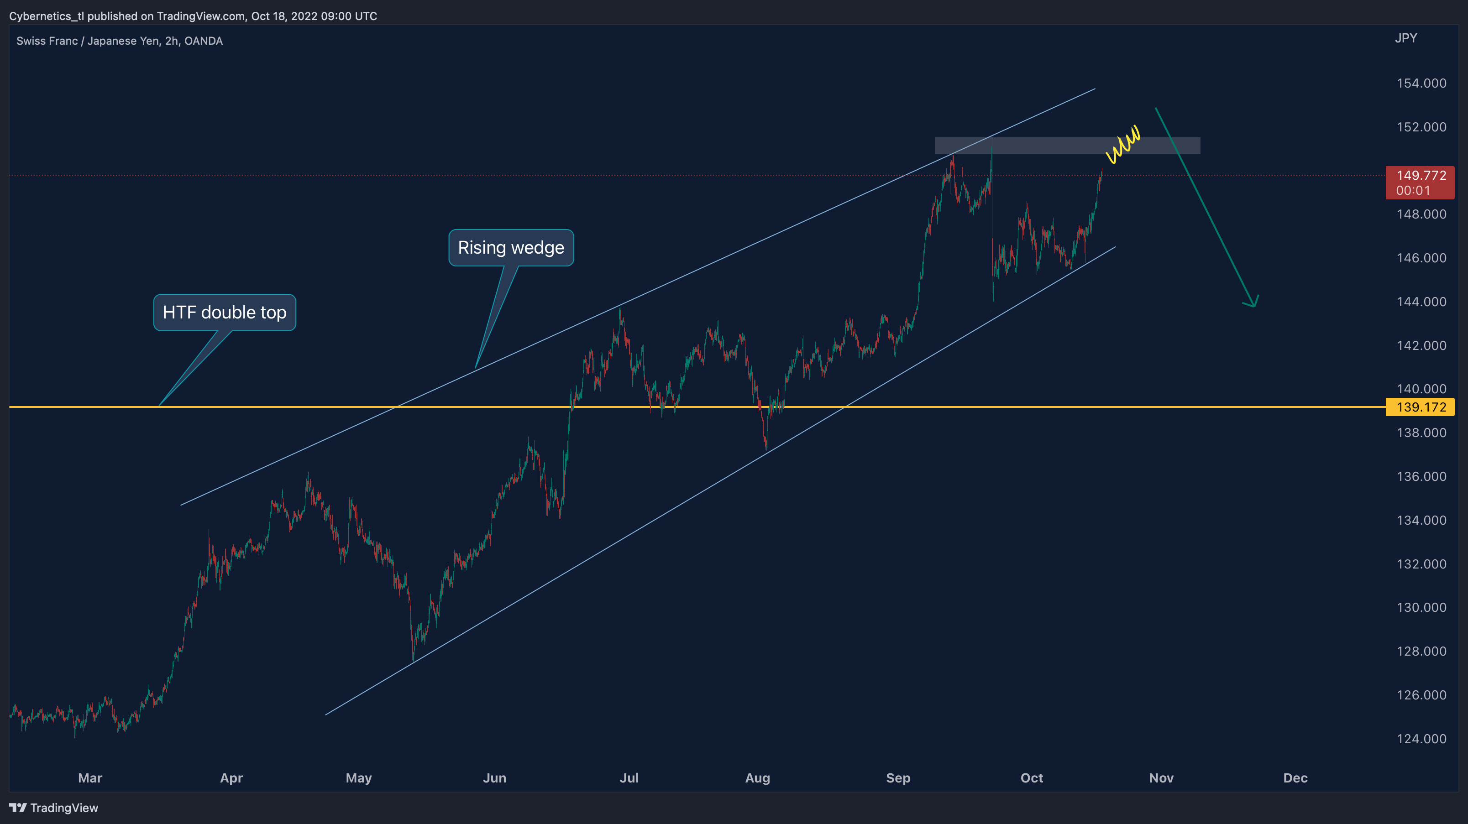1468x824 pixels.
Task: Click the lower rising wedge trendline
Action: coord(720,480)
